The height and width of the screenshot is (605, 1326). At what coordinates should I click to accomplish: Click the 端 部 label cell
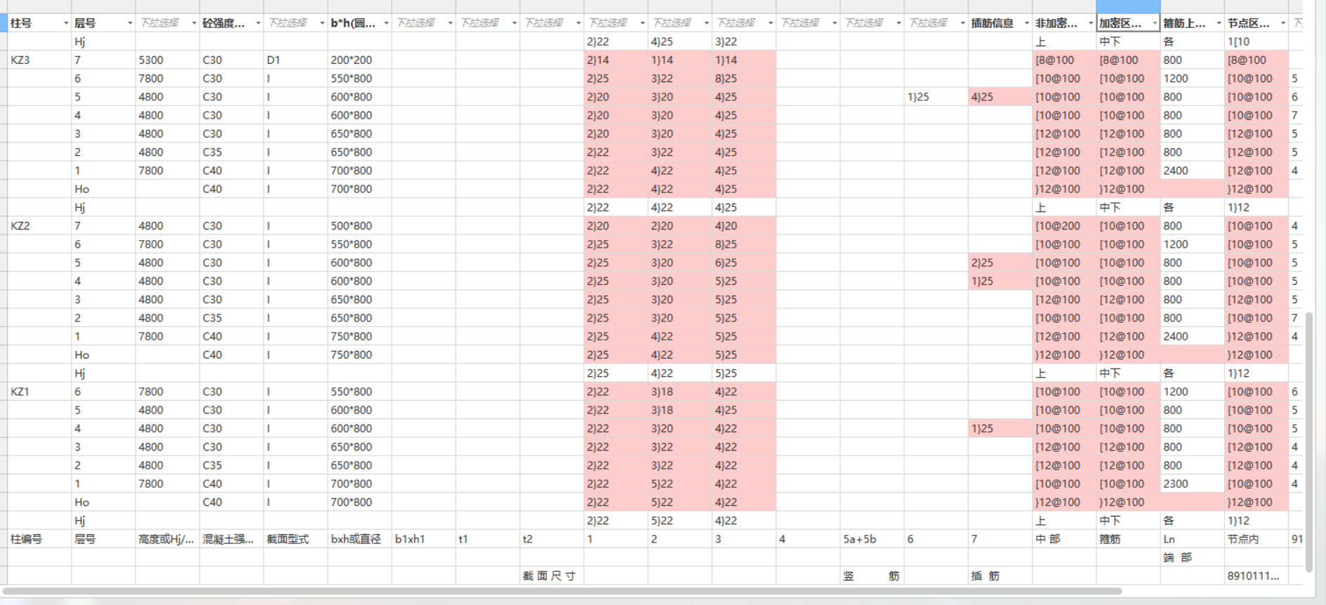coord(1192,557)
